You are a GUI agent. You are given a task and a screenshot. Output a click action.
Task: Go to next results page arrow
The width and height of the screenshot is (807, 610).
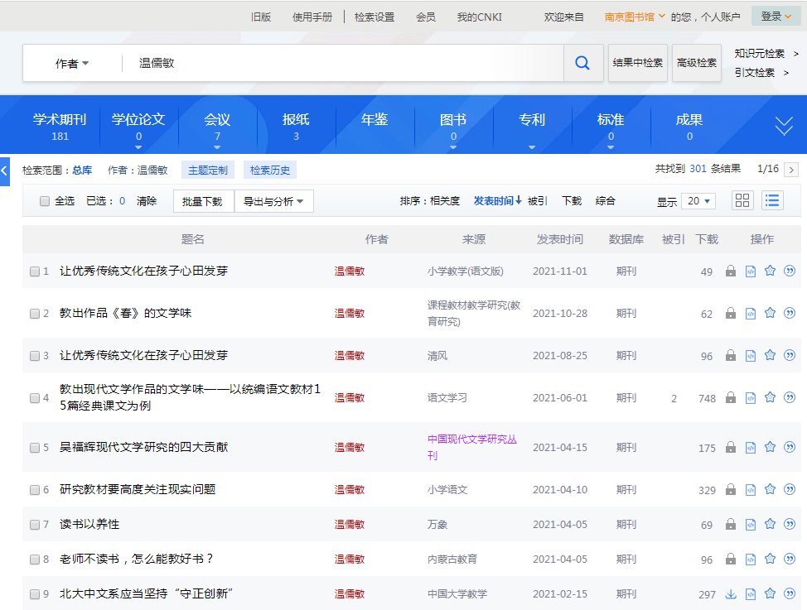[791, 169]
